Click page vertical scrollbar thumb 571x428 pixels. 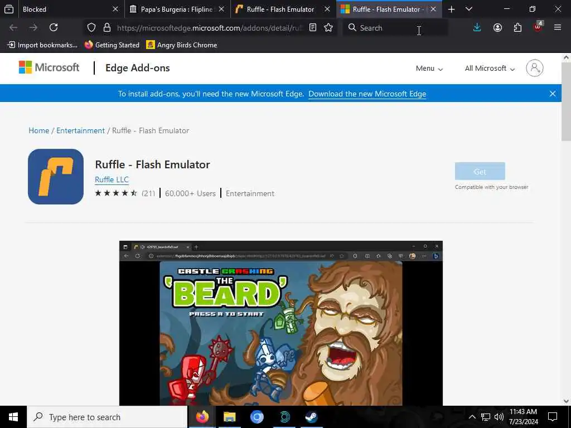(566, 101)
